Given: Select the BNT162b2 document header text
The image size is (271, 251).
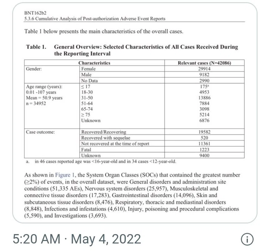Looking at the screenshot, I should 35,13.
